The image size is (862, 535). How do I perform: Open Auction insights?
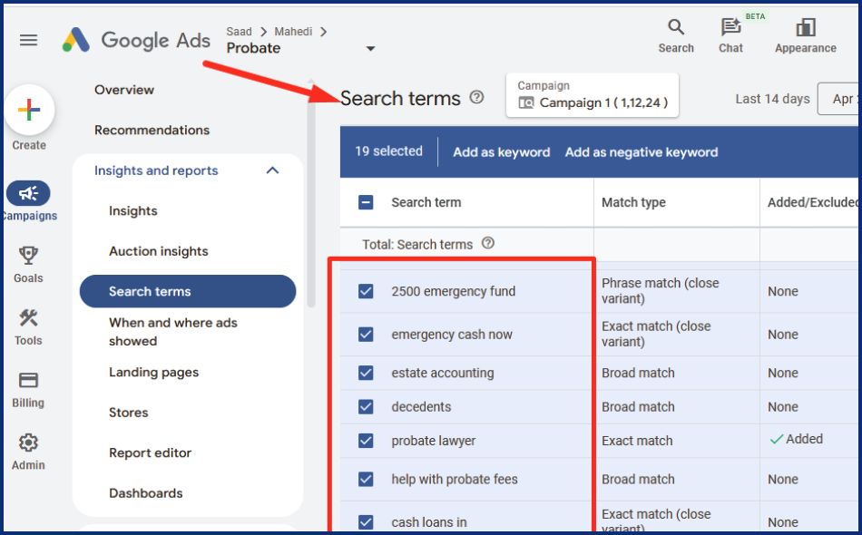[x=158, y=251]
